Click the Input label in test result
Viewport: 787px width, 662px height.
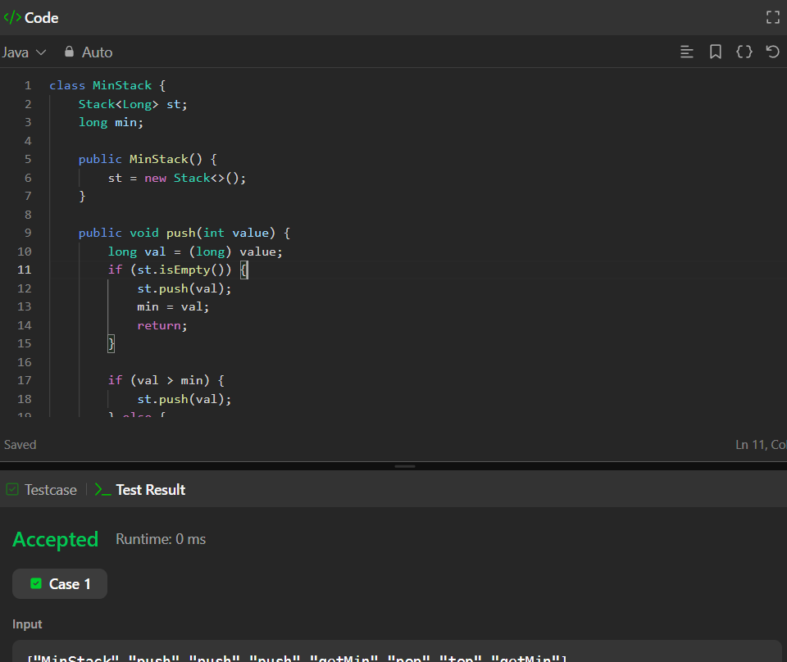tap(27, 624)
